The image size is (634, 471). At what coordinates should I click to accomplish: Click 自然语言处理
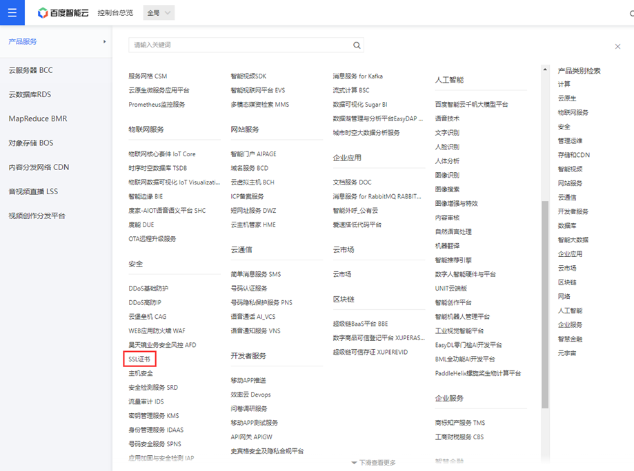[x=453, y=232]
